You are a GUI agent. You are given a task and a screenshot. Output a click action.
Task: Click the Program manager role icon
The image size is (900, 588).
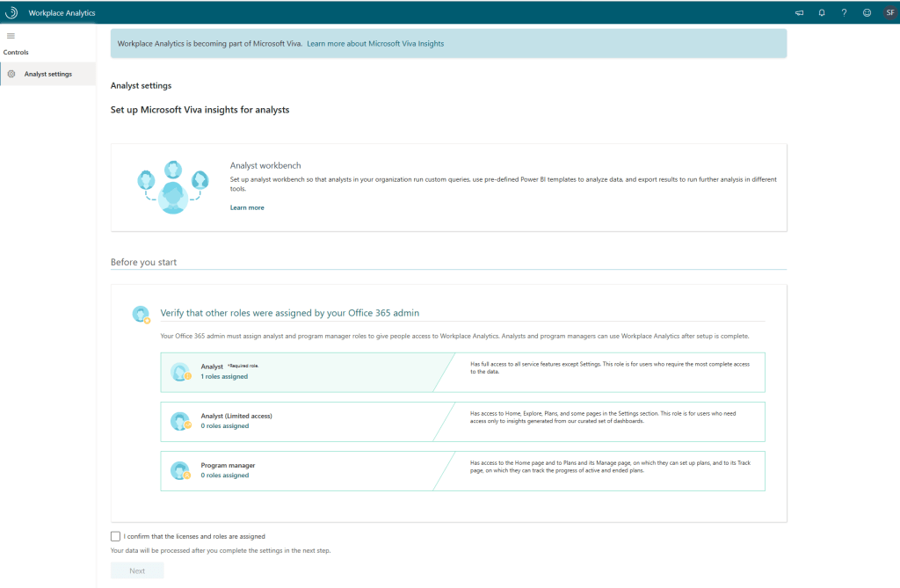(180, 470)
